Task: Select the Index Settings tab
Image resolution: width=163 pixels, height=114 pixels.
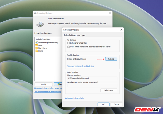Action: tap(70, 35)
